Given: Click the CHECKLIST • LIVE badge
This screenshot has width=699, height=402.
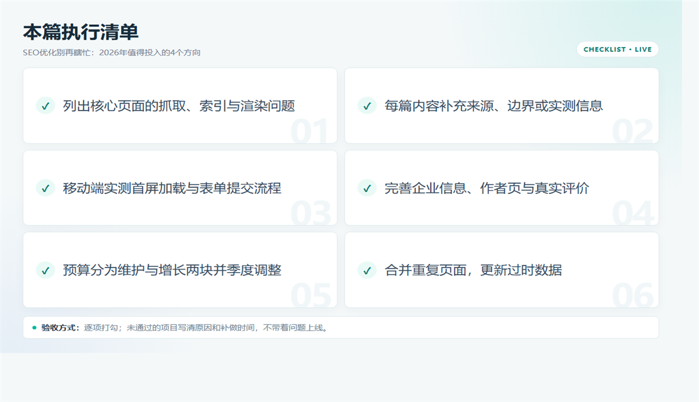Looking at the screenshot, I should pyautogui.click(x=617, y=50).
